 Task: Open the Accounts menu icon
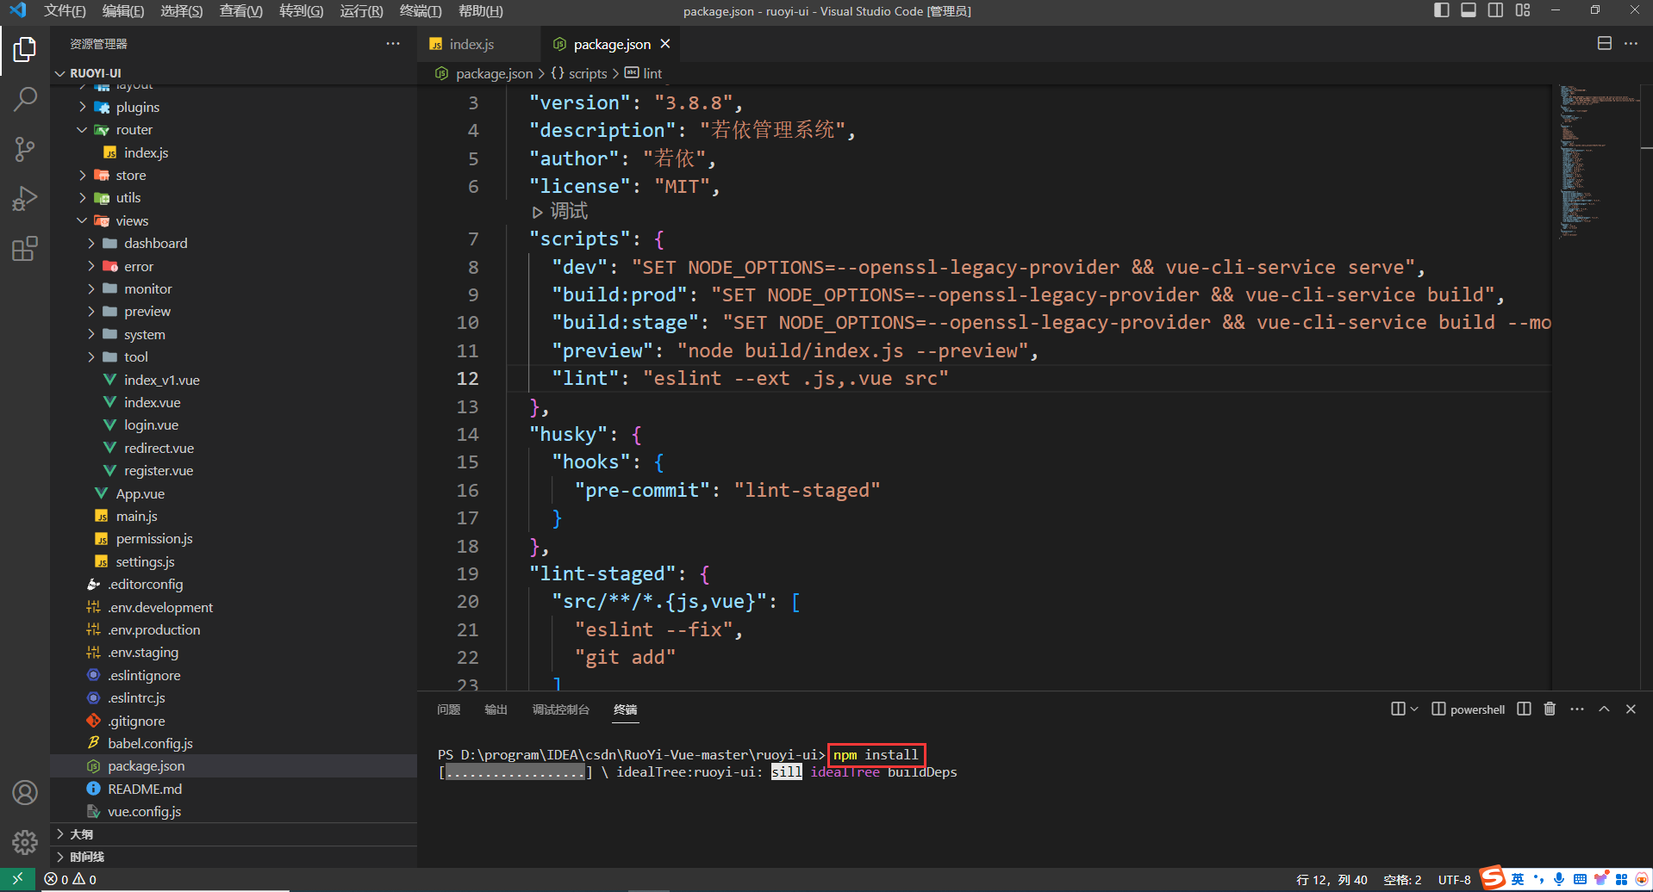pos(25,792)
